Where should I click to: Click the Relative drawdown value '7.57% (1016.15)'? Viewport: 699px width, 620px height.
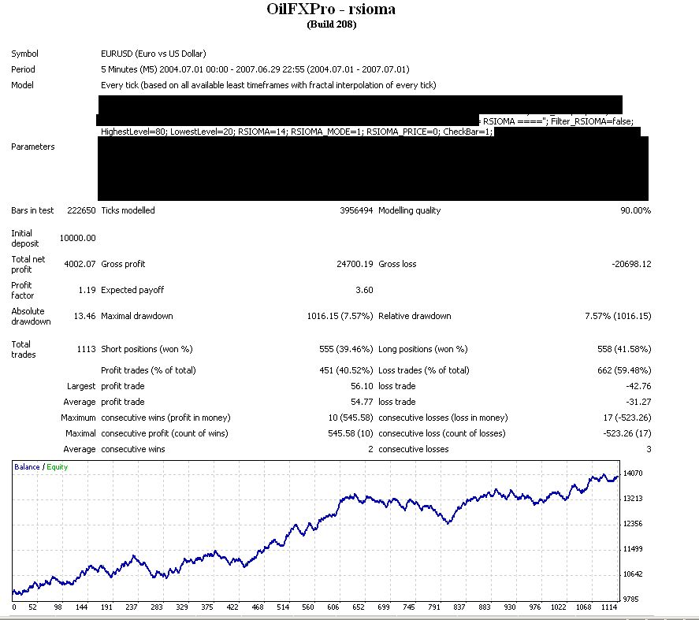click(618, 316)
